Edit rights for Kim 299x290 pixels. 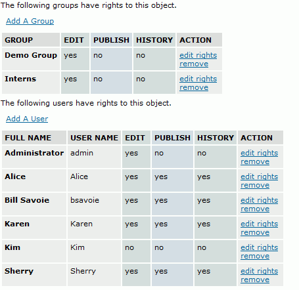coord(260,247)
